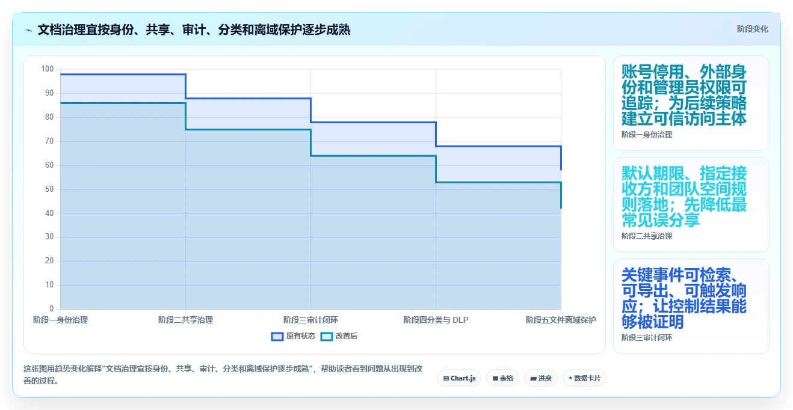The height and width of the screenshot is (410, 793).
Task: Click the chart title 文档治理宜按身份
Action: coord(194,29)
